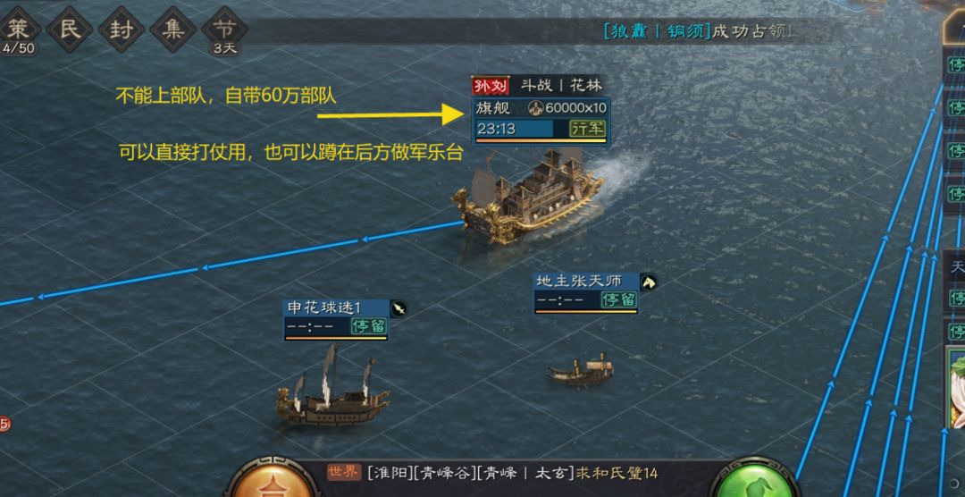Open the 集 diamond menu icon

tap(172, 29)
